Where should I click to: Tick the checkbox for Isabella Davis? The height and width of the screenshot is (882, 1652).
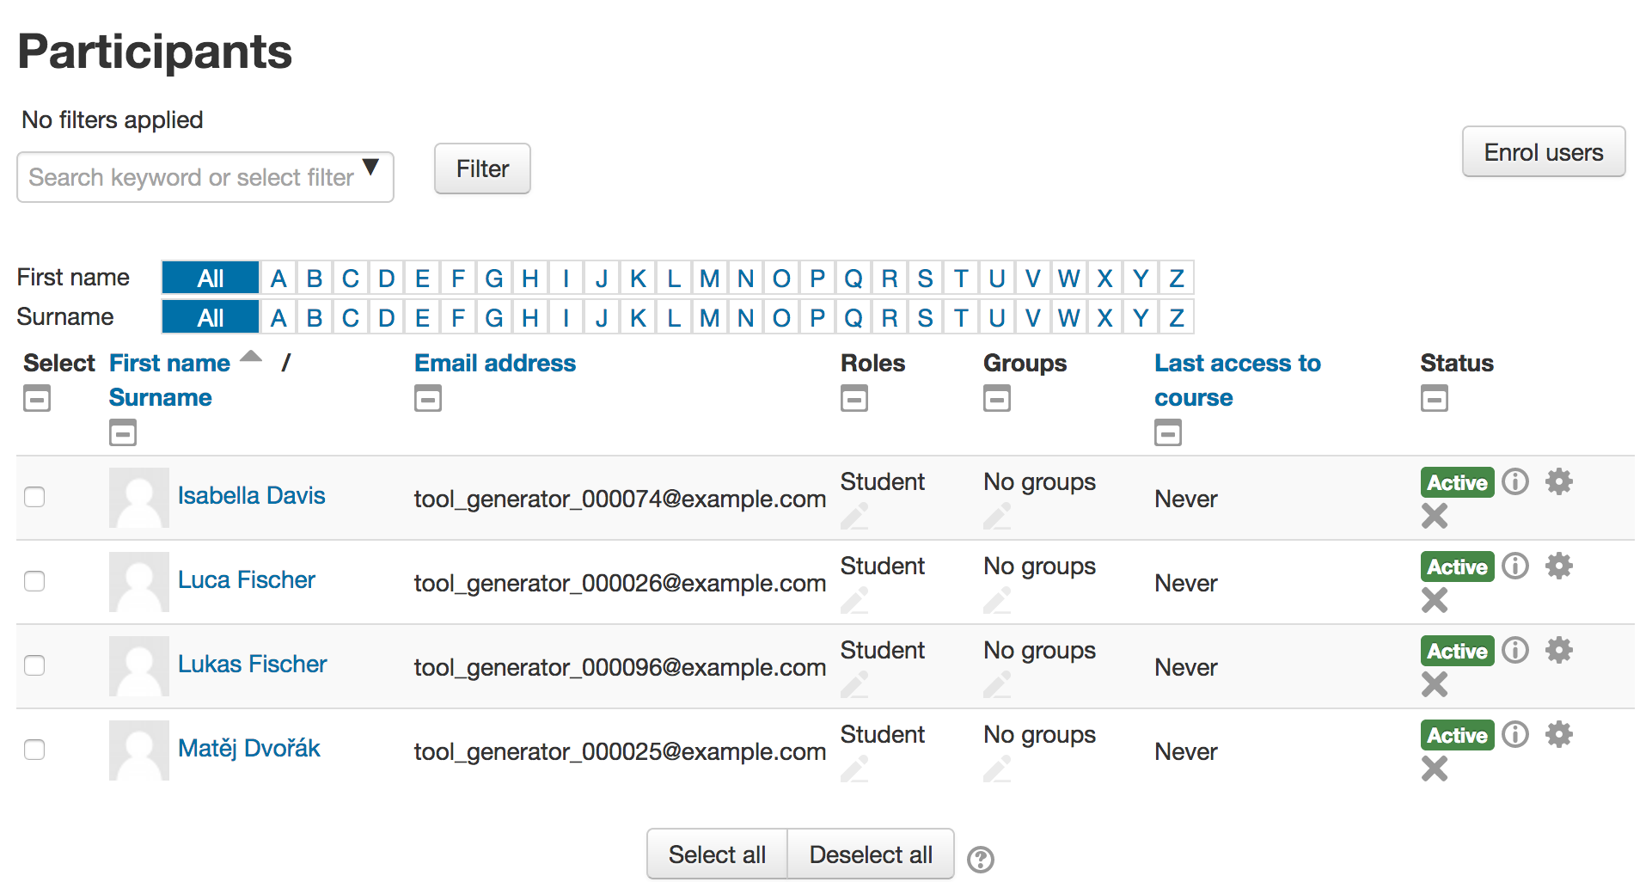[x=34, y=497]
